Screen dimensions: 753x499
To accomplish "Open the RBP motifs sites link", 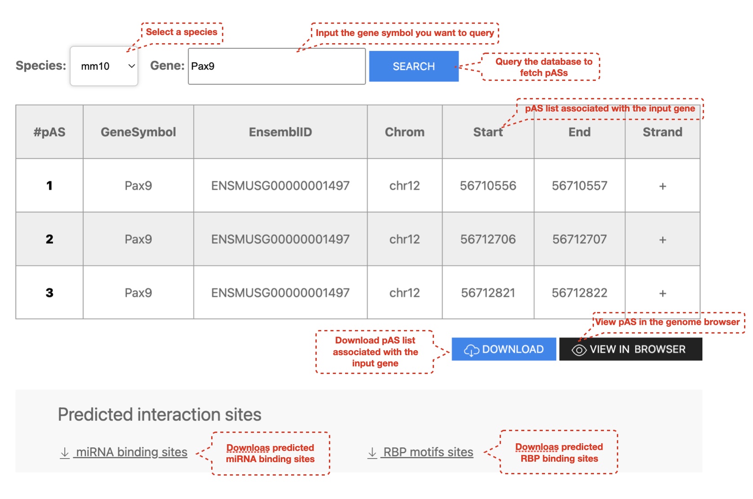I will (x=428, y=452).
